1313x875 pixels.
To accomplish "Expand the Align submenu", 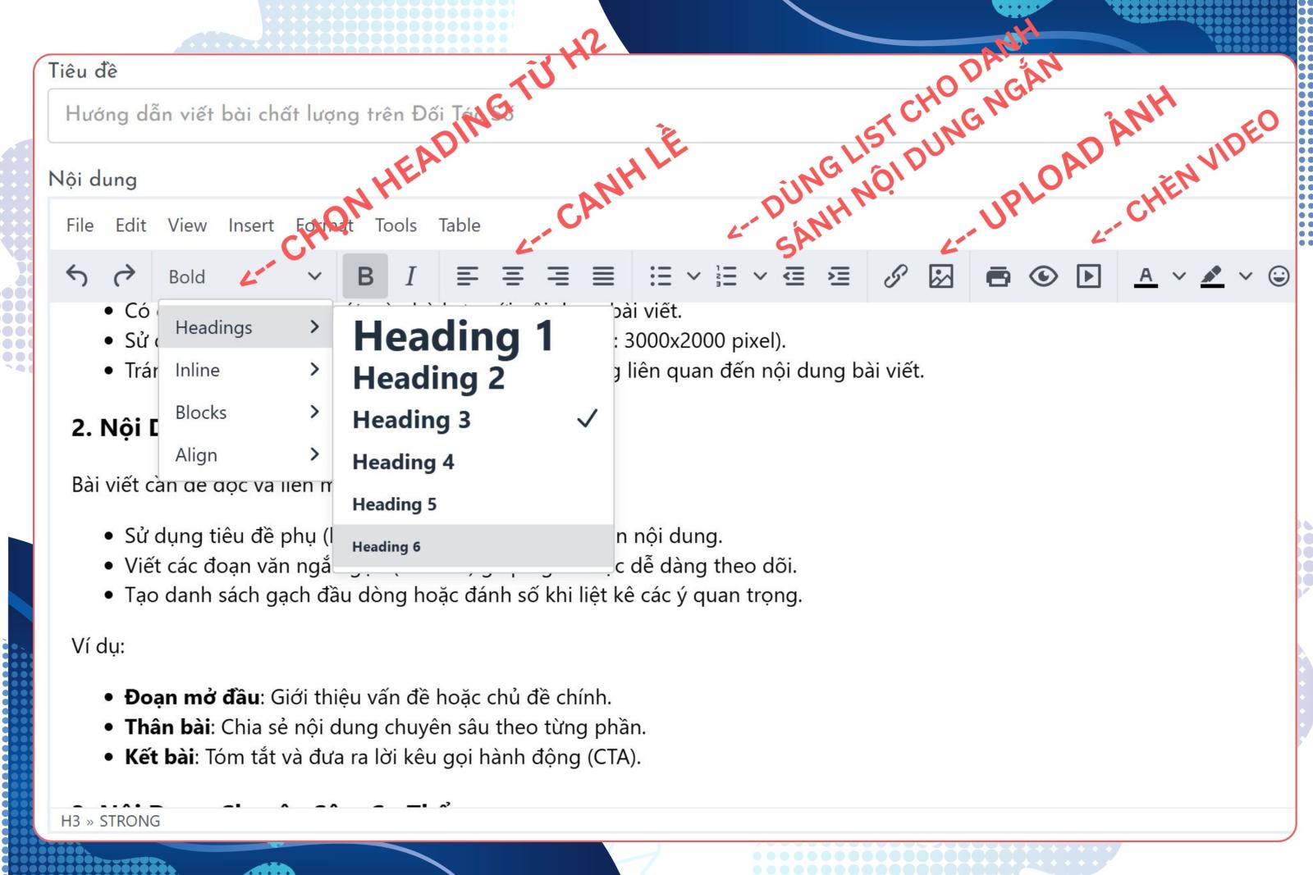I will [246, 454].
